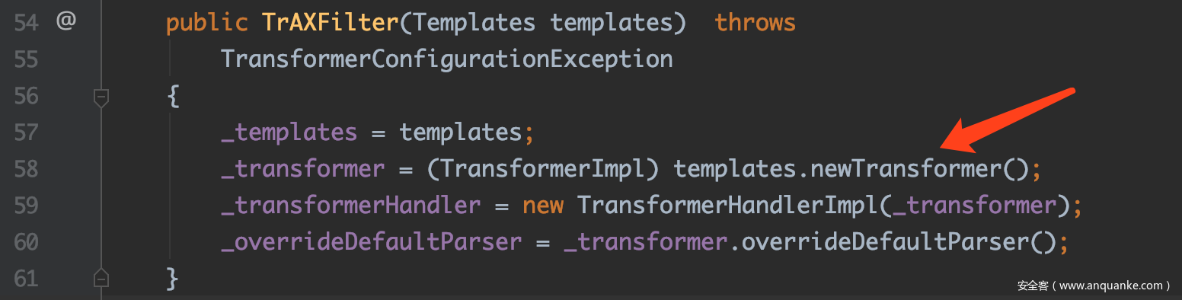Click the TransformerImpl cast type
The height and width of the screenshot is (300, 1182).
[541, 168]
